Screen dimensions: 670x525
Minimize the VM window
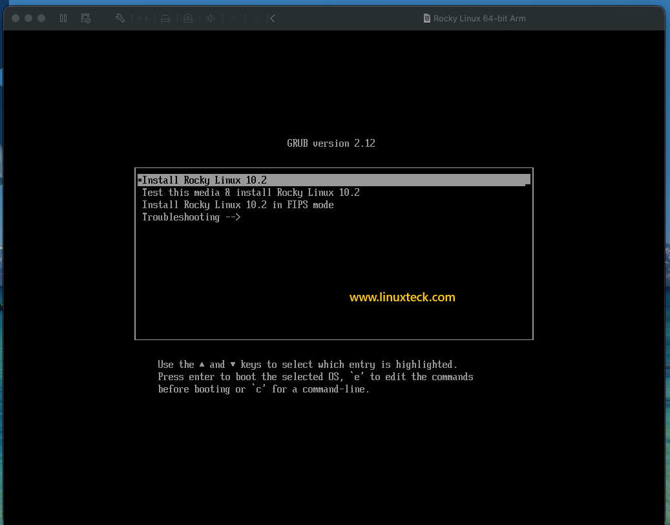coord(28,18)
